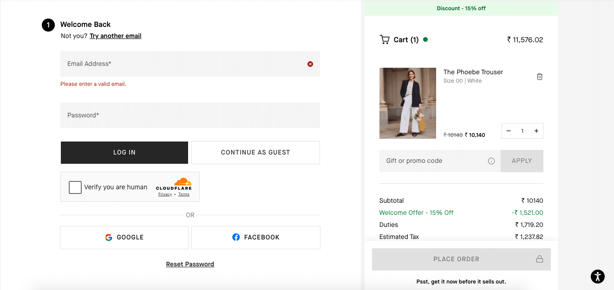
Task: Delete The Phoebe Trouser with trash icon
Action: point(539,77)
